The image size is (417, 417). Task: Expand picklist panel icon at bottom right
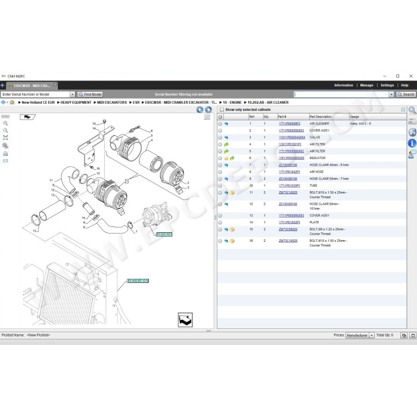(x=412, y=335)
